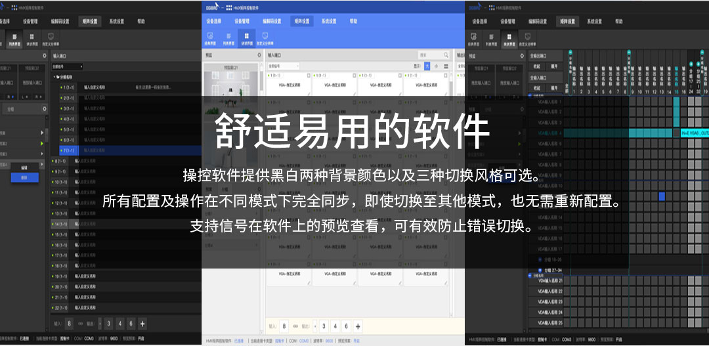Image resolution: width=709 pixels, height=346 pixels.
Task: Click the search input field in light window
Action: click(430, 56)
